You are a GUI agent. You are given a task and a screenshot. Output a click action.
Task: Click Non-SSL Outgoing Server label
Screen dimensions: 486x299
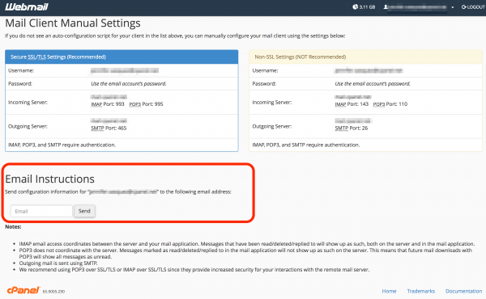tap(272, 126)
